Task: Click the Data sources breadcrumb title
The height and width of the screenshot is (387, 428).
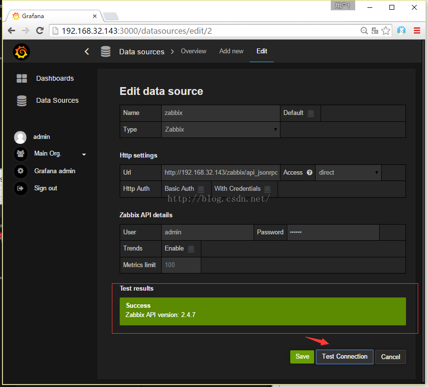Action: 142,52
